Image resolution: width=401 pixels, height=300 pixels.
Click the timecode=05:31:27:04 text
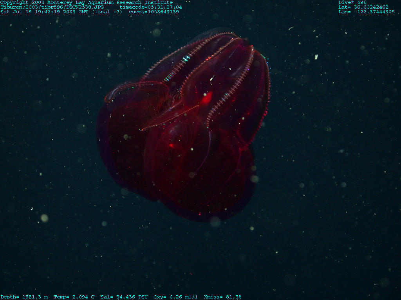coord(151,7)
